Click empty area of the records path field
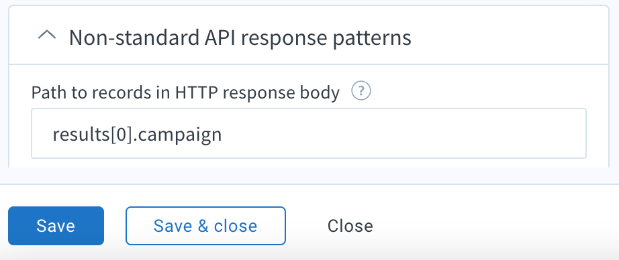 pos(403,133)
